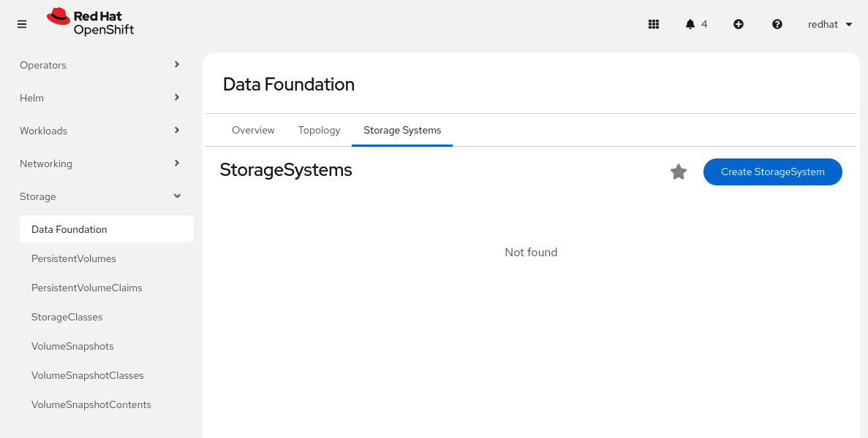Select the Storage Systems tab

pyautogui.click(x=402, y=130)
